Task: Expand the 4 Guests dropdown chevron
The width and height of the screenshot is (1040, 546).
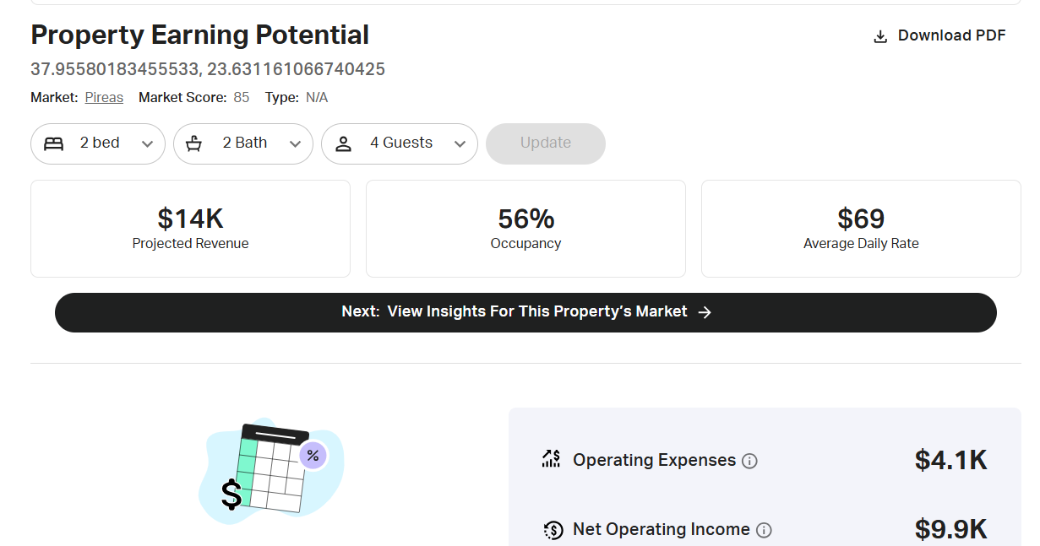Action: [x=460, y=144]
